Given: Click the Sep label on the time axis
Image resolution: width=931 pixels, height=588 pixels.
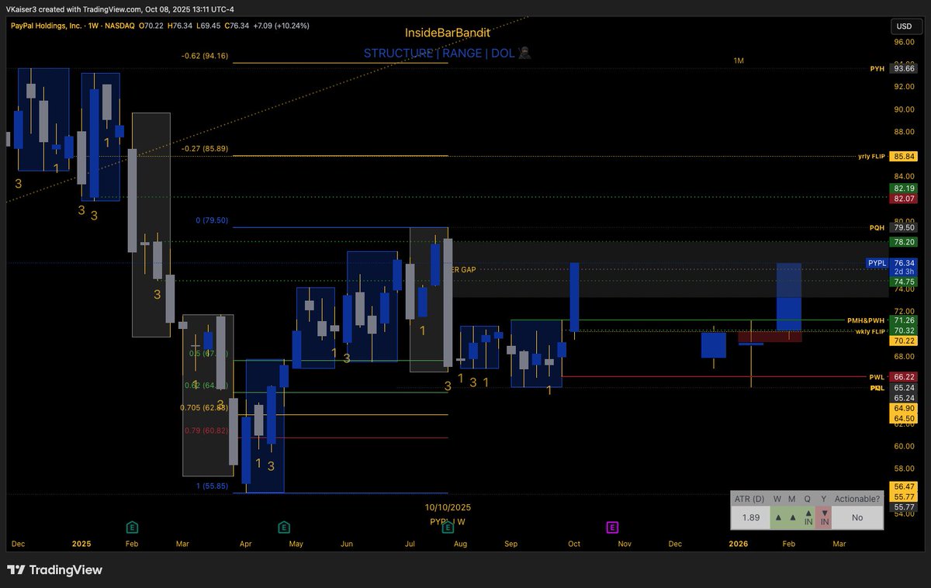Looking at the screenshot, I should click(511, 545).
